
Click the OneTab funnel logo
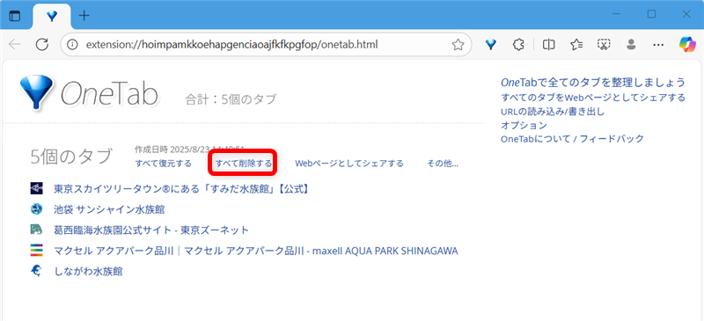(37, 92)
